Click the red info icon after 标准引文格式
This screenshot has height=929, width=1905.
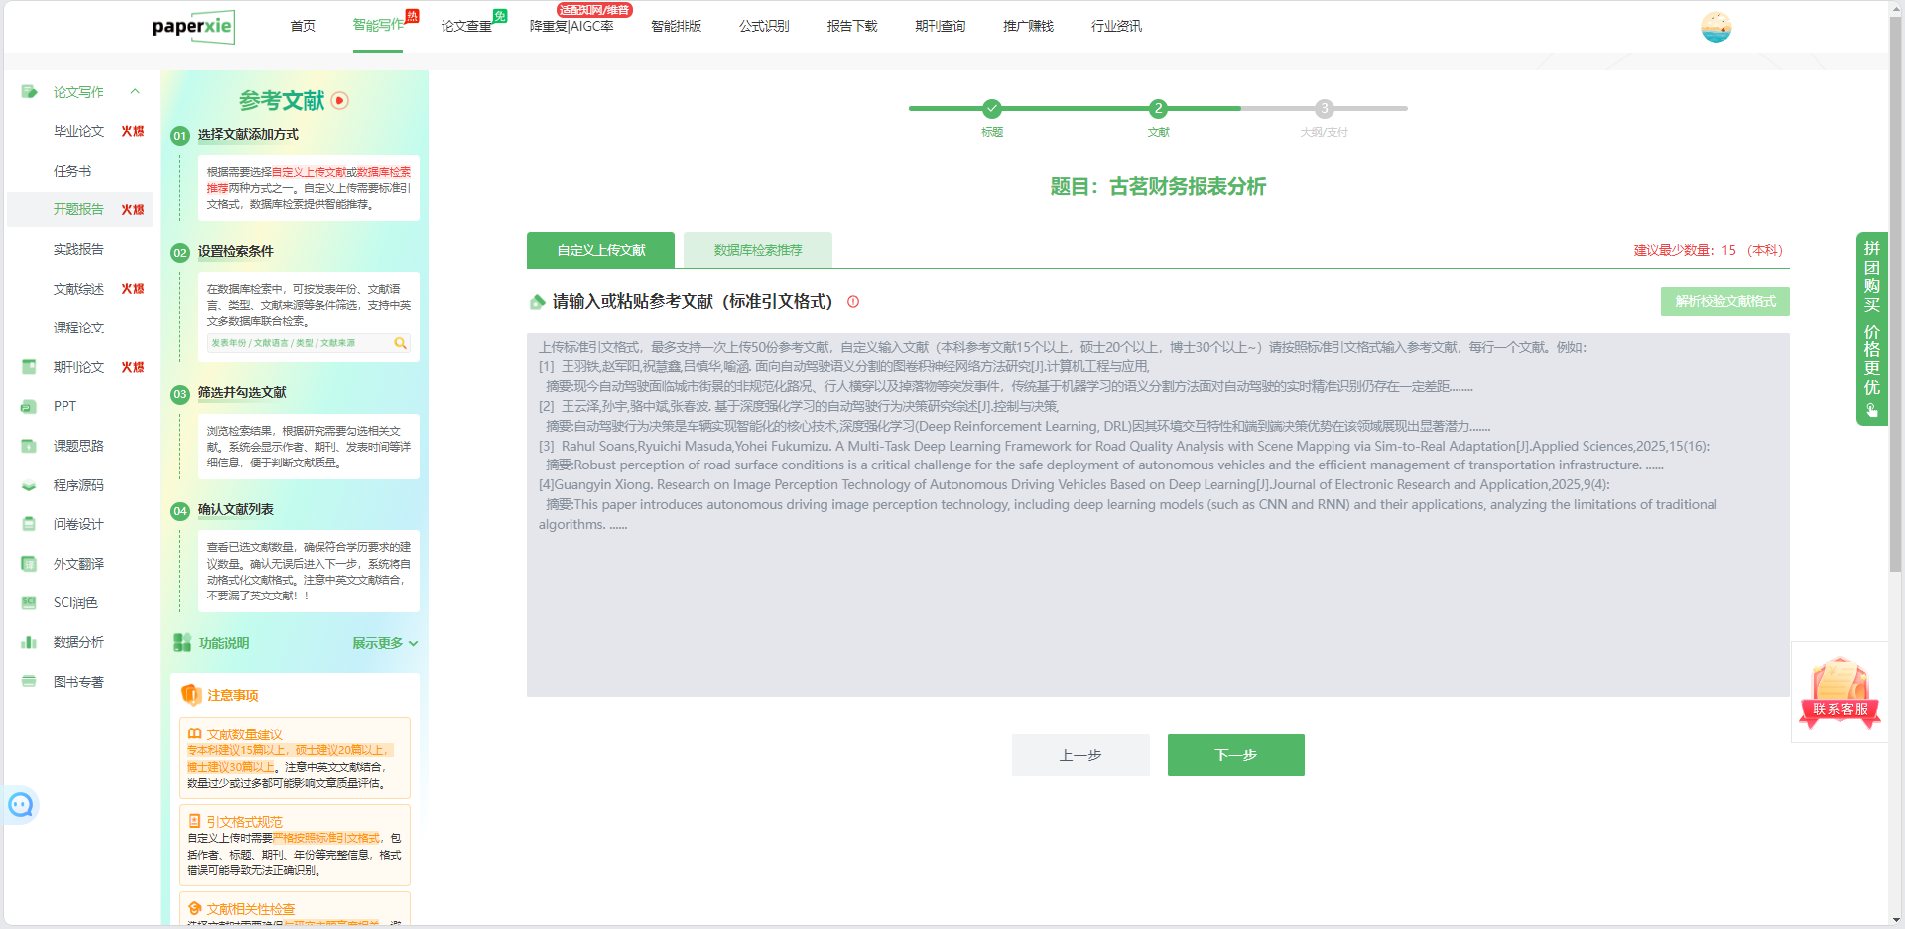853,302
